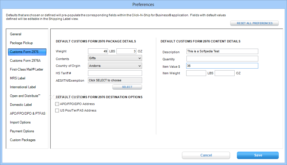Open the Package Pickup section

pos(21,43)
